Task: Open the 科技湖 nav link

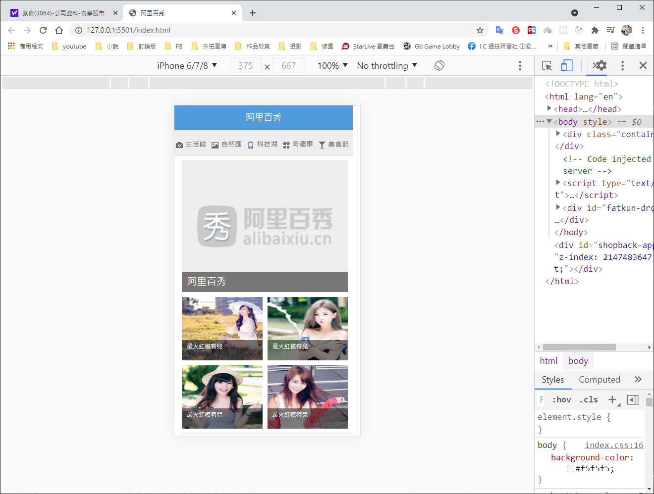Action: (262, 144)
